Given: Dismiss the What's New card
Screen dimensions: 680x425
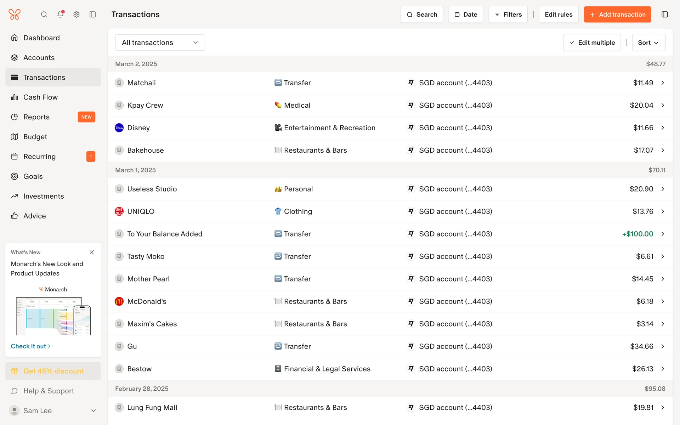Looking at the screenshot, I should tap(92, 252).
